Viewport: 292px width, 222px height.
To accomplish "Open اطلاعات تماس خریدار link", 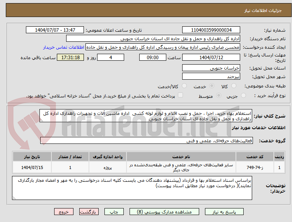I will click(x=64, y=47).
